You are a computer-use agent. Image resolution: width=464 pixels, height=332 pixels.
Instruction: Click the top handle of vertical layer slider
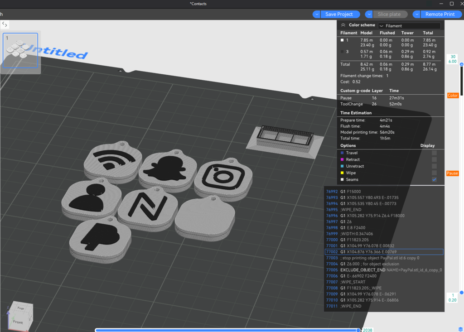click(461, 64)
